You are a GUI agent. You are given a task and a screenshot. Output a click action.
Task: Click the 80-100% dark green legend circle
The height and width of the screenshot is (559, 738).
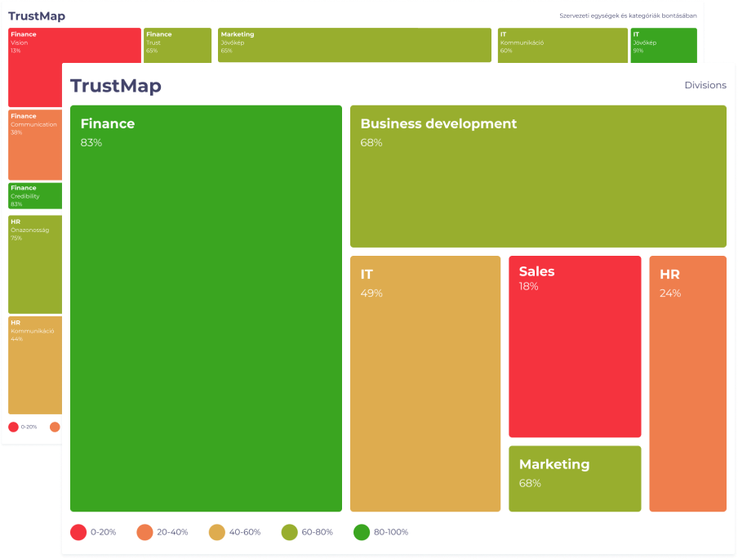(362, 532)
